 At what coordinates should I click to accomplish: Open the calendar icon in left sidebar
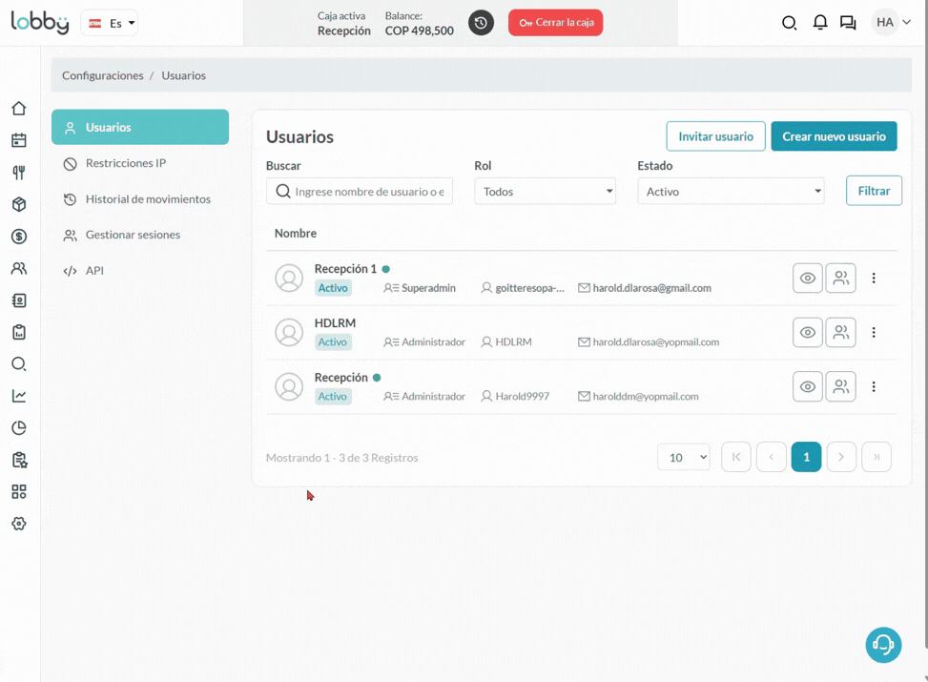click(x=19, y=140)
